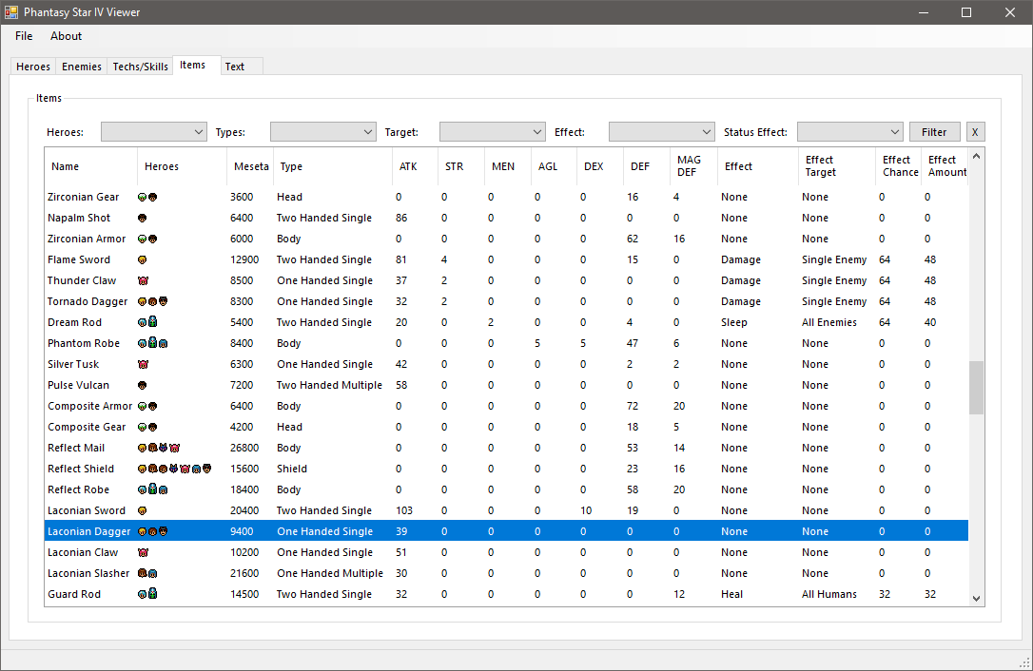Select the Zirconian Gear row
This screenshot has width=1033, height=671.
[506, 197]
